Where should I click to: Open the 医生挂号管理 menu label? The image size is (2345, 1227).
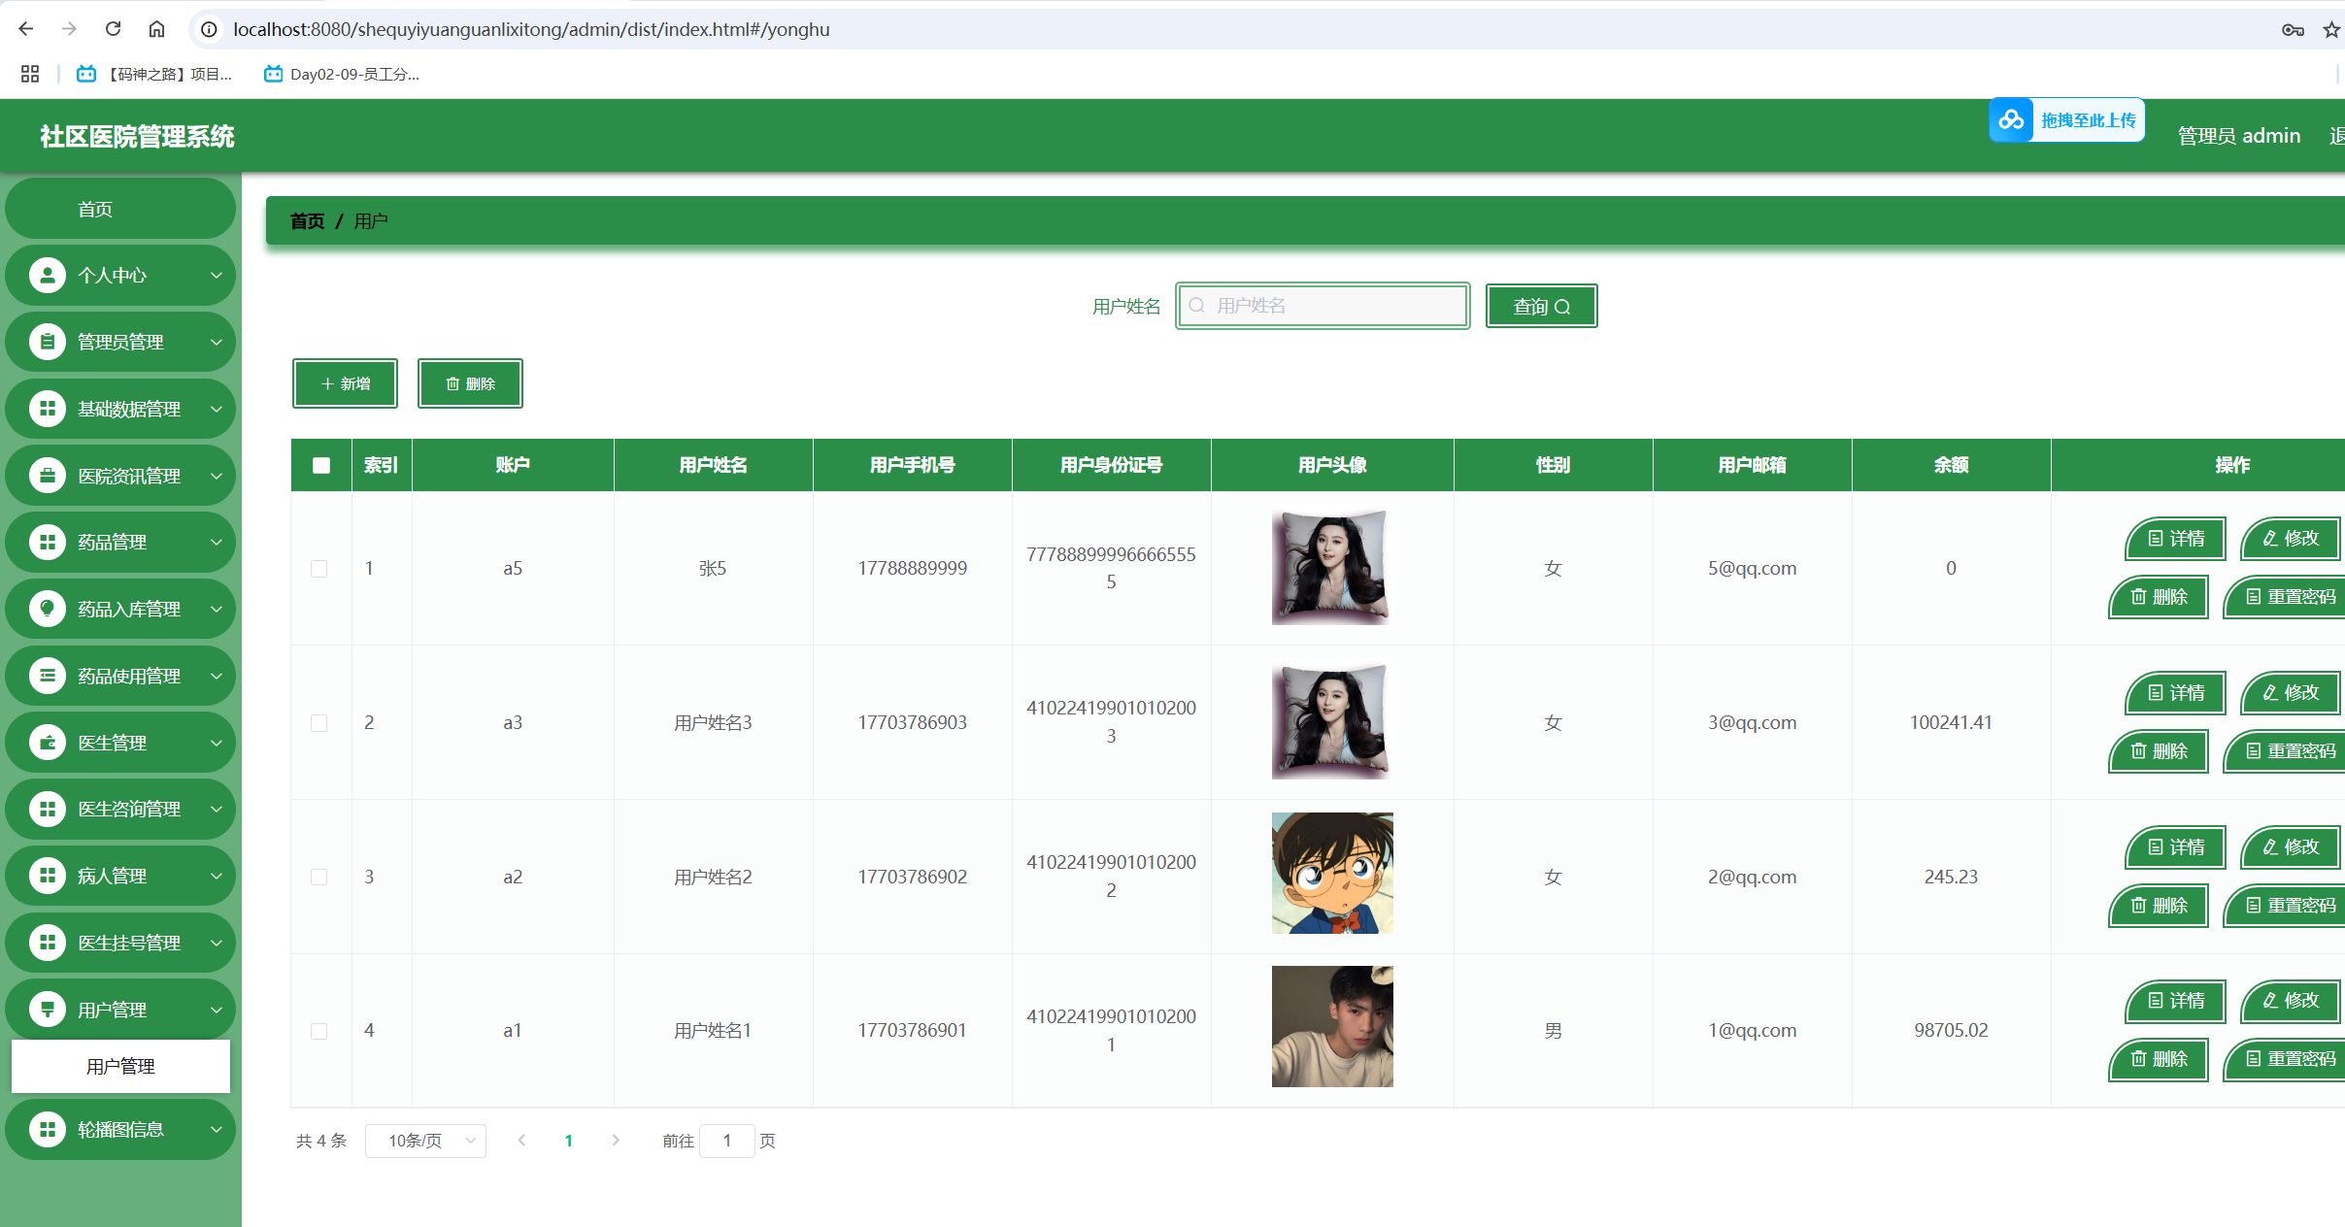click(129, 943)
